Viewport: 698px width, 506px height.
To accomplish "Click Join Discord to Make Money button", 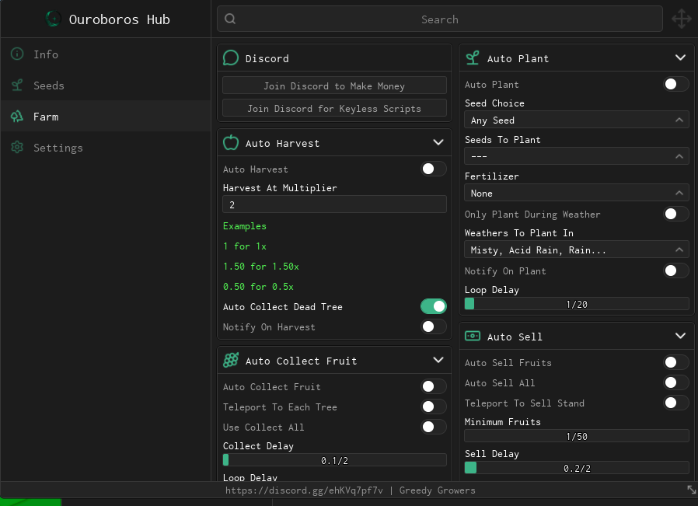I will coord(334,86).
